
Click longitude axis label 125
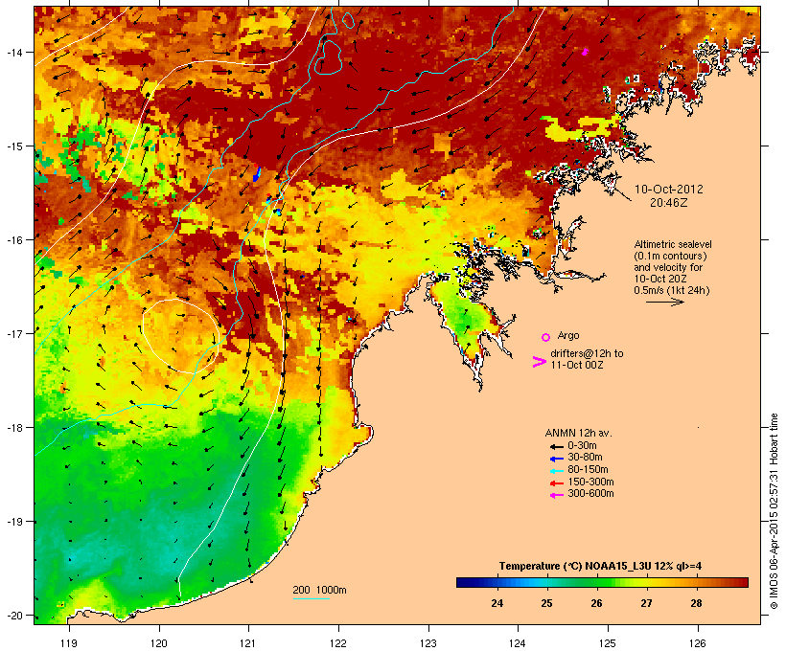(608, 643)
